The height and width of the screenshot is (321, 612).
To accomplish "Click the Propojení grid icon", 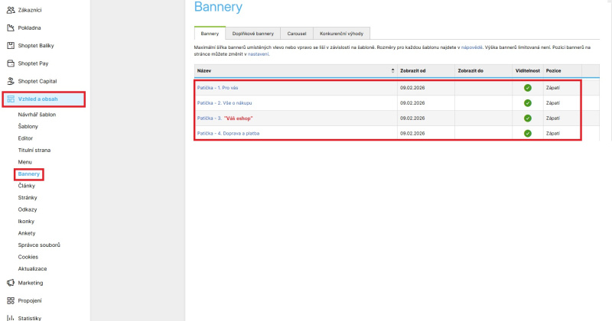I will click(x=11, y=300).
